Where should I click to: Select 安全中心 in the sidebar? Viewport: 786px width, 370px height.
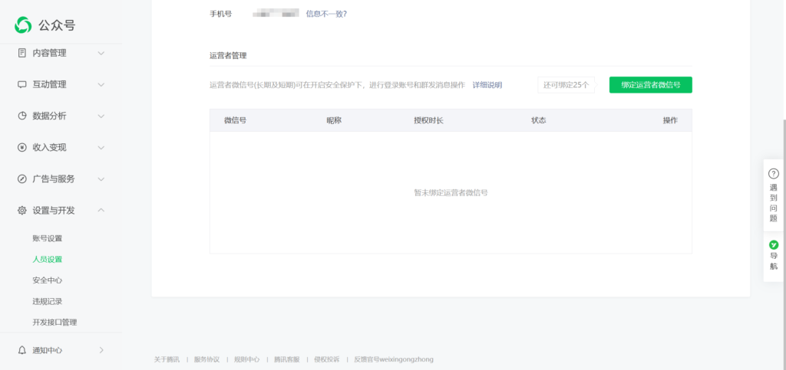[48, 280]
